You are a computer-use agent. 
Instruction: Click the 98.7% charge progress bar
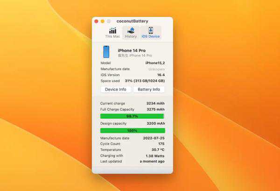tap(132, 116)
